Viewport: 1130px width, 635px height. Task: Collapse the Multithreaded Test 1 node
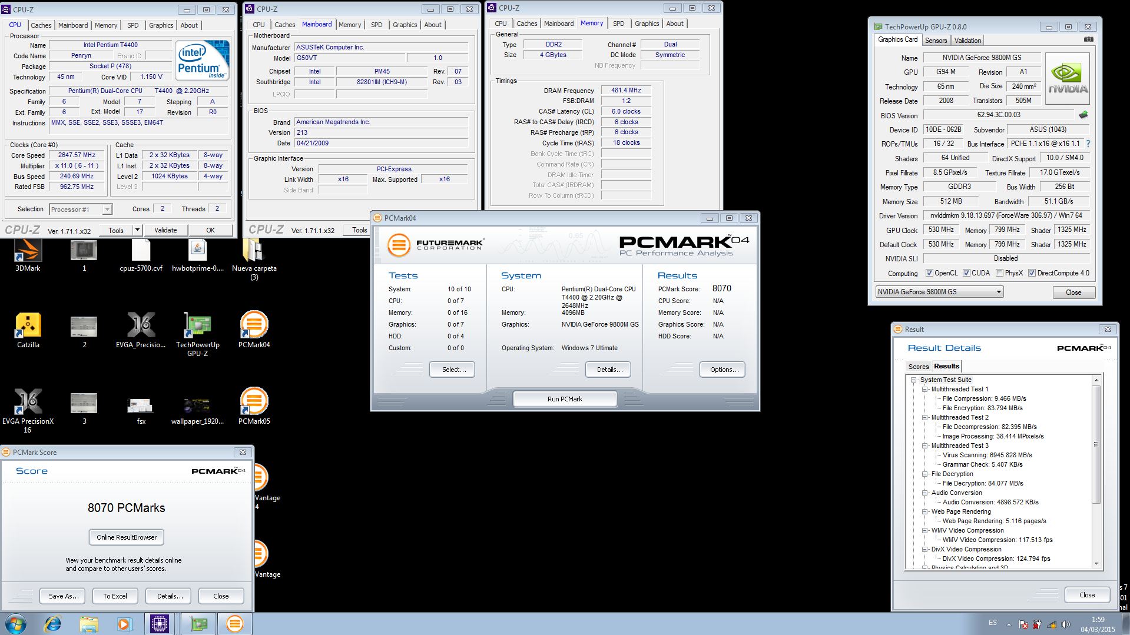coord(925,390)
